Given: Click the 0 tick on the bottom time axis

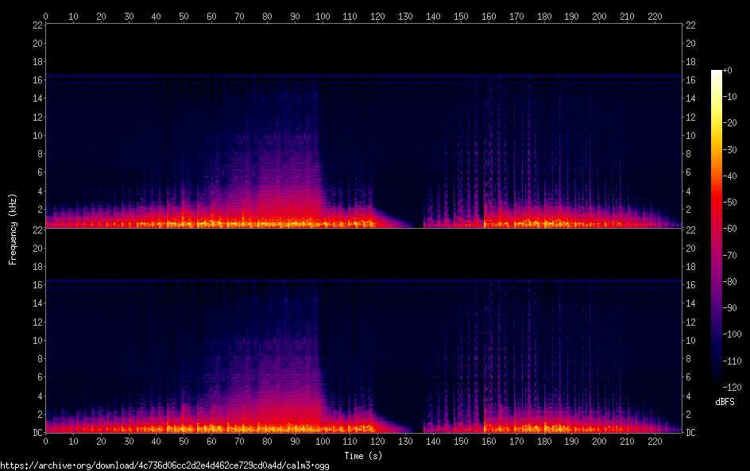Looking at the screenshot, I should pyautogui.click(x=45, y=440).
